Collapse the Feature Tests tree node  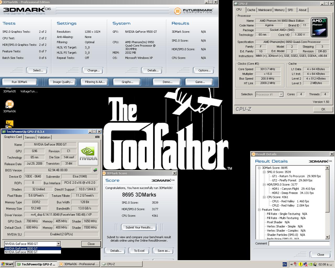pos(259,210)
